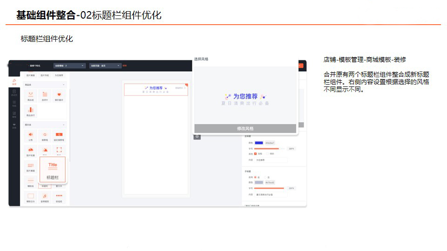This screenshot has width=447, height=251.
Task: Add the 图片轮播 component tile
Action: click(x=31, y=152)
